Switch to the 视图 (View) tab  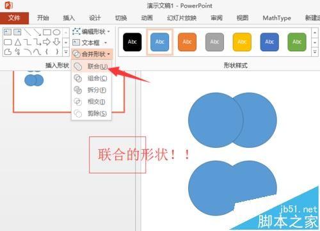[x=243, y=18]
